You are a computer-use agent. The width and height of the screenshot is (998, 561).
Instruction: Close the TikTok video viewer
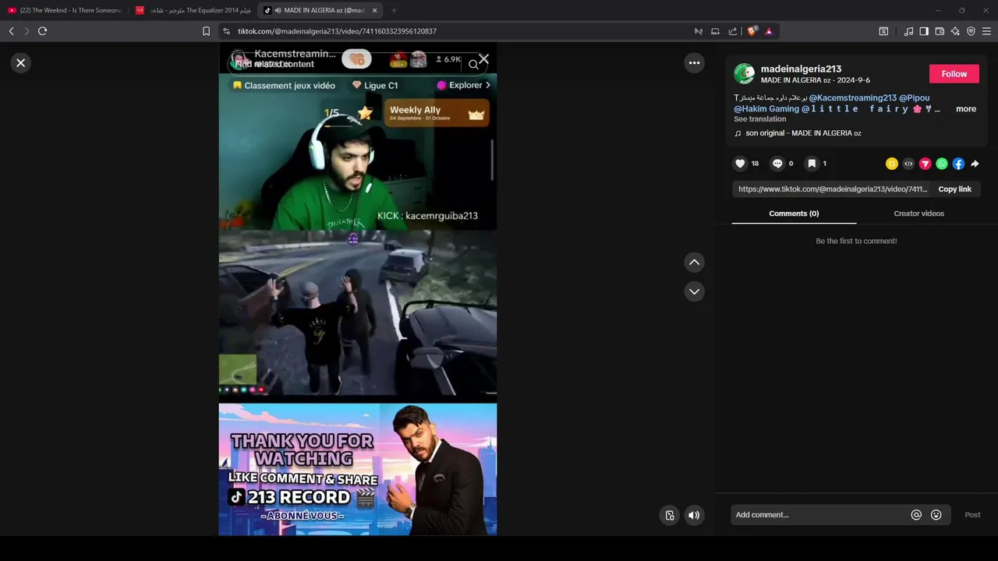(x=21, y=63)
